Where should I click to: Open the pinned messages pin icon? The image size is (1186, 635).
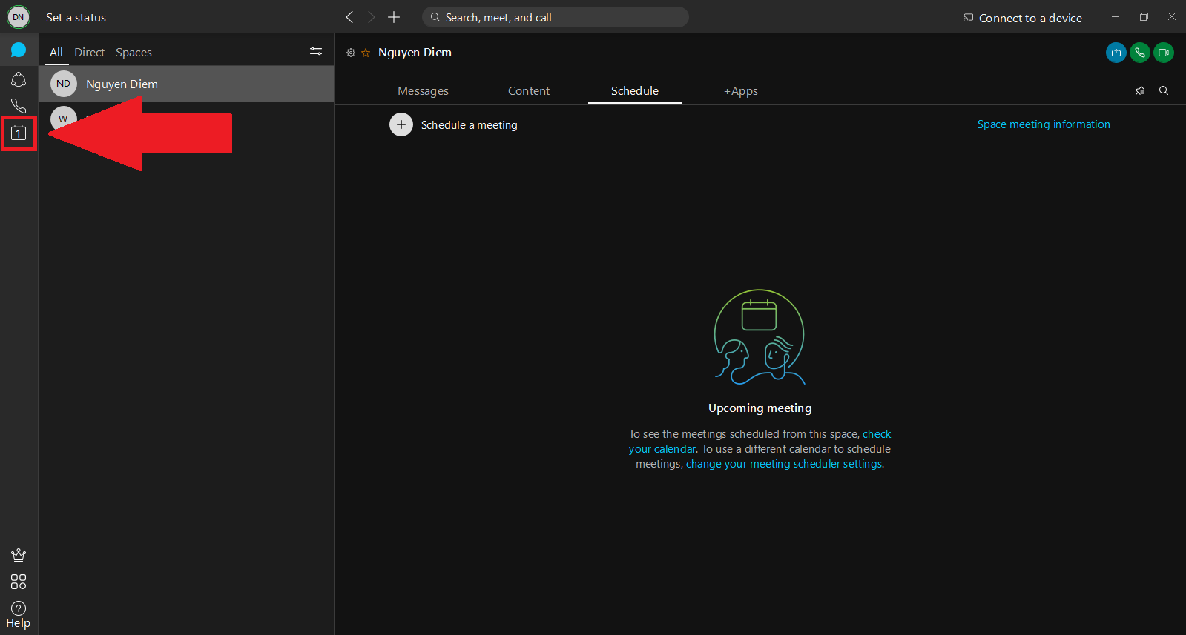[1140, 90]
